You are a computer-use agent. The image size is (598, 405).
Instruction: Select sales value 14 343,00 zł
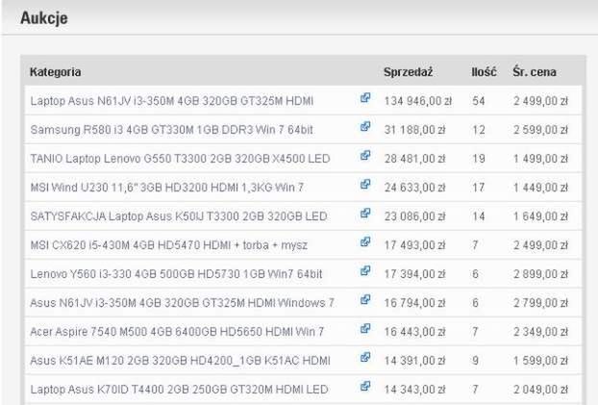[x=415, y=390]
